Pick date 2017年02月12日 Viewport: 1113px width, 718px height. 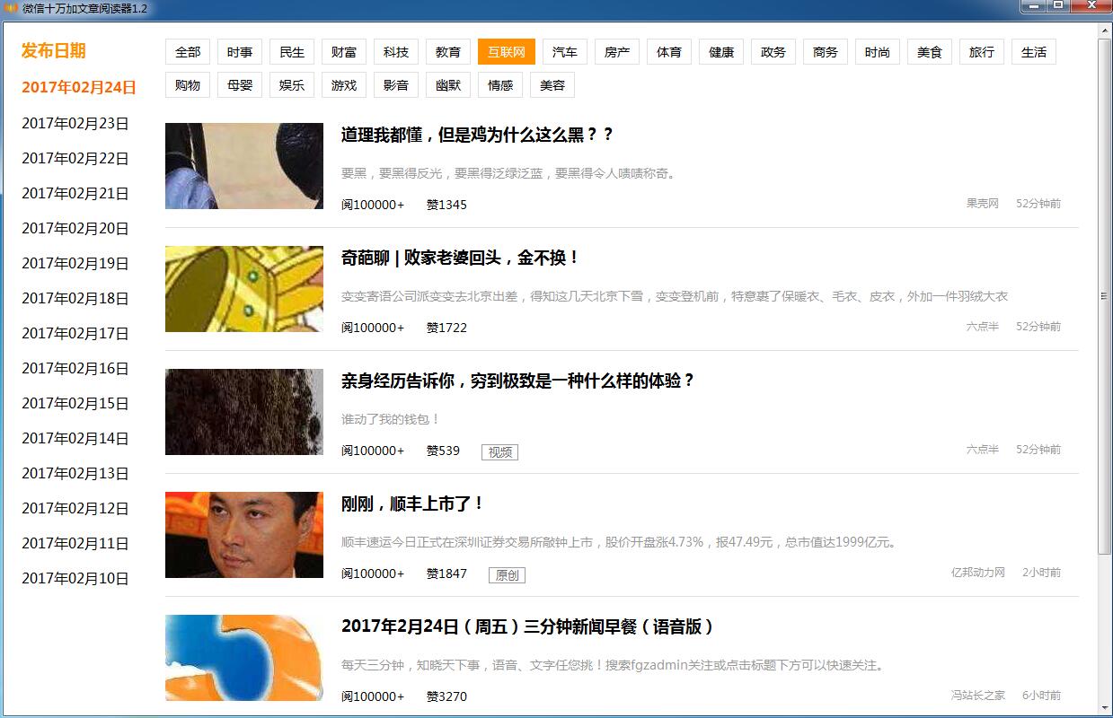[x=75, y=509]
